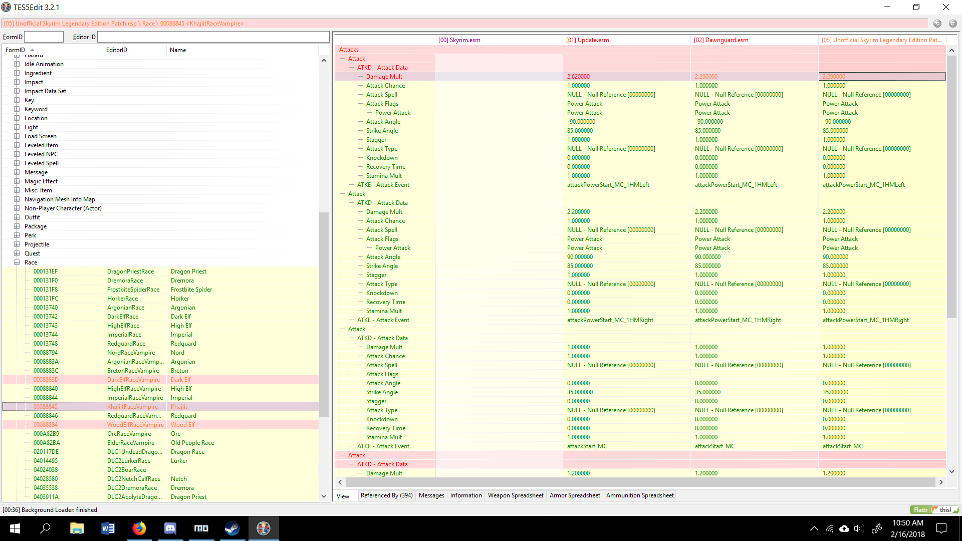Open the Information tab
Screen dimensions: 962x541
(466, 495)
